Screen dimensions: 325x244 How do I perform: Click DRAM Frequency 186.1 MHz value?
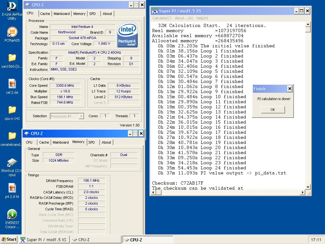click(x=91, y=180)
